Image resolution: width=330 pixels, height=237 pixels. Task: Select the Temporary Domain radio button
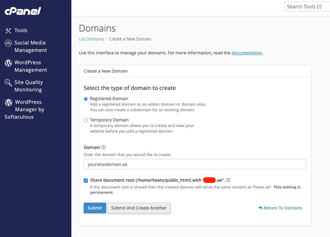pyautogui.click(x=86, y=120)
